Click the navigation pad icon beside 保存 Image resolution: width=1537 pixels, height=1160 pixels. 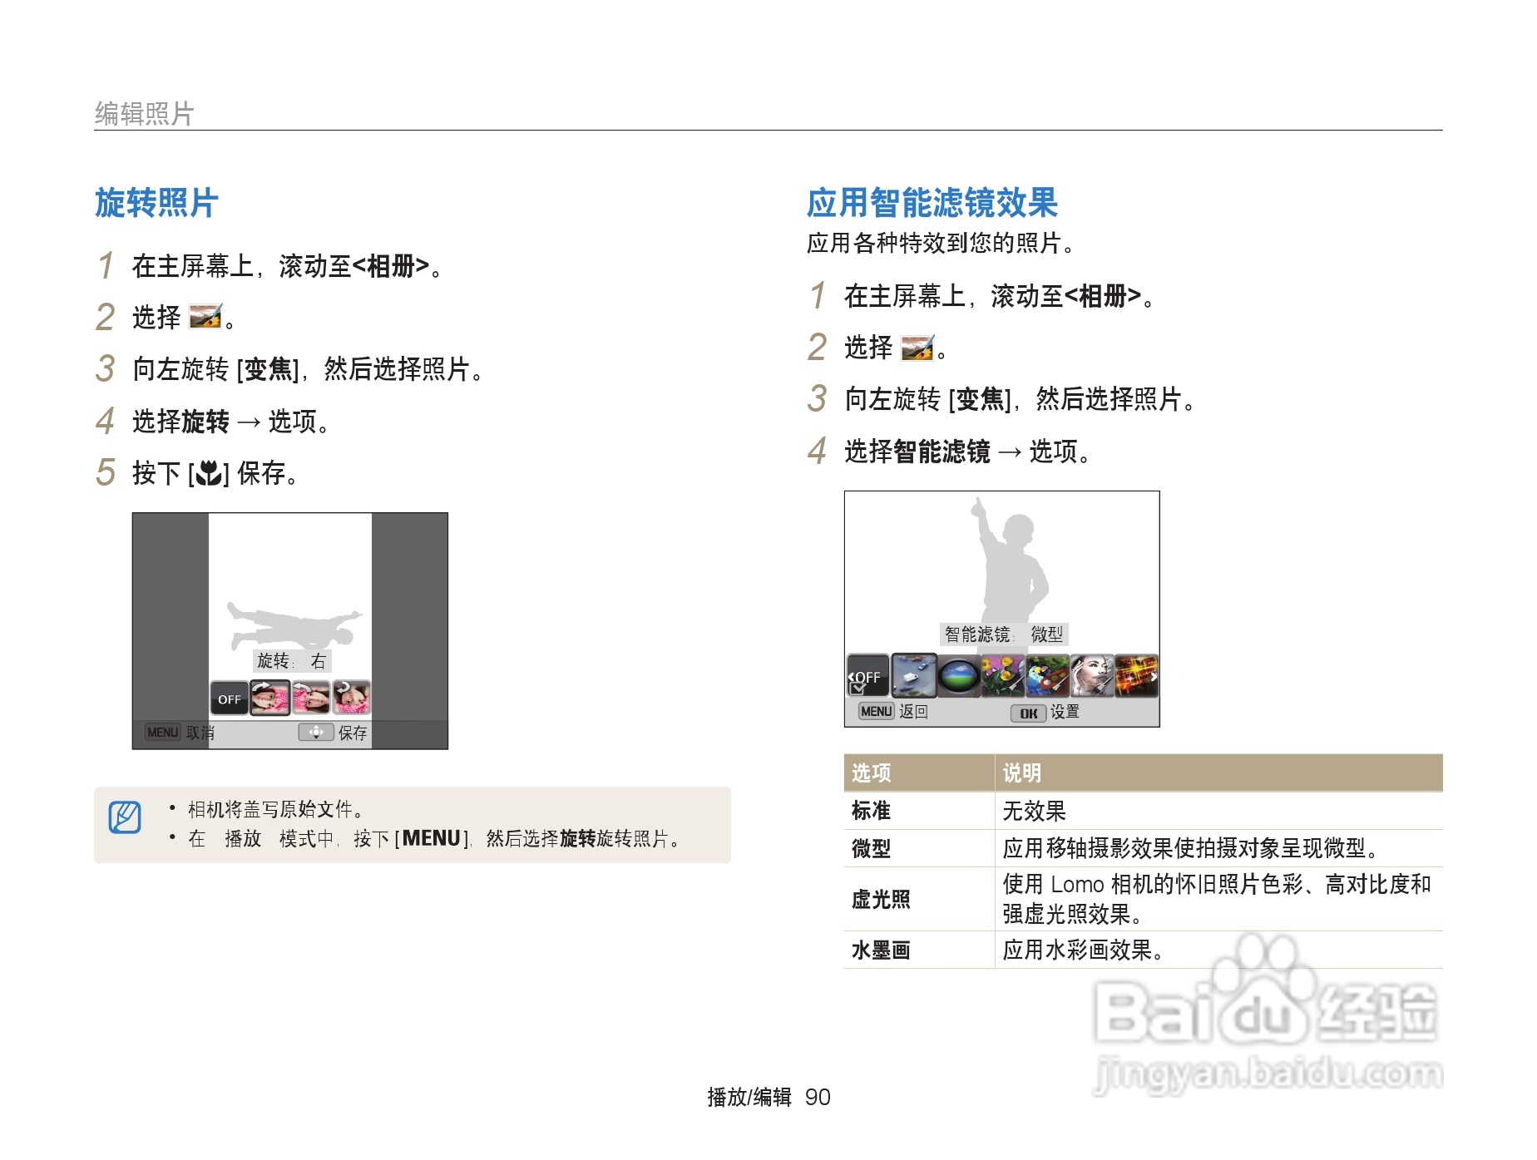coord(316,733)
